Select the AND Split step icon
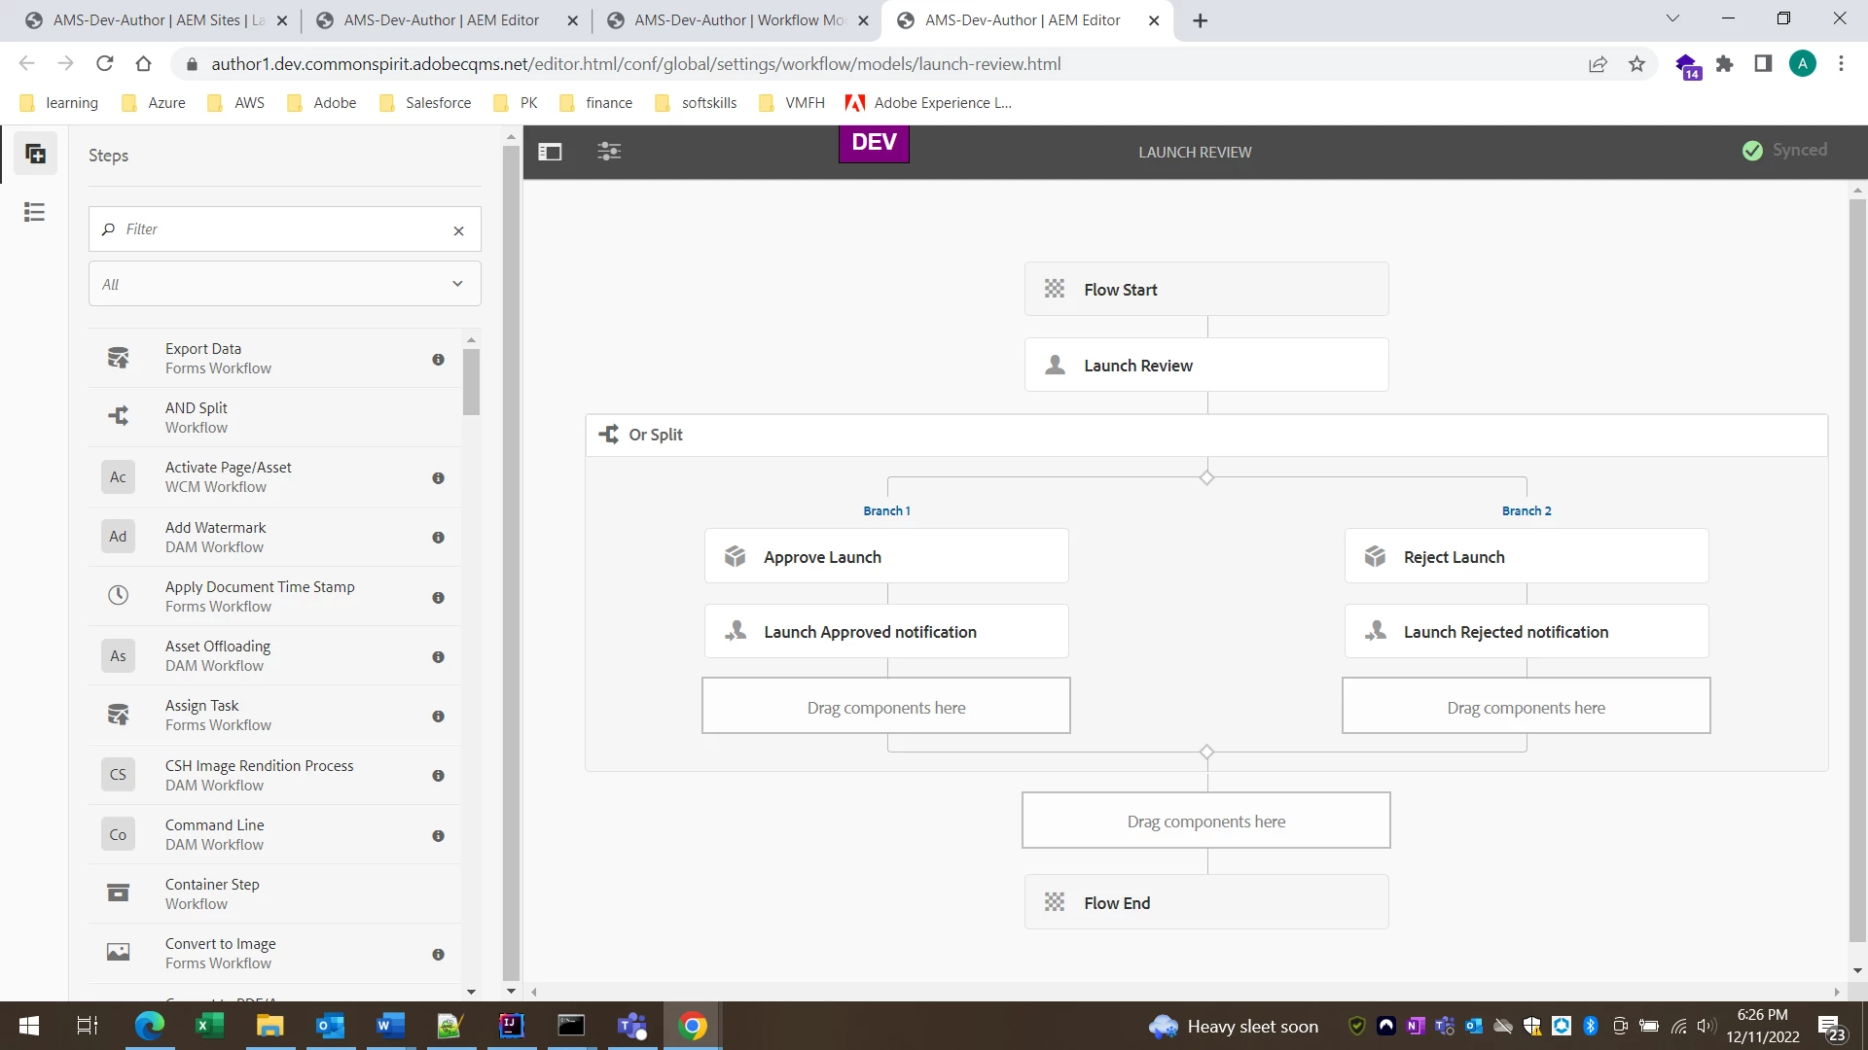1868x1050 pixels. 118,417
